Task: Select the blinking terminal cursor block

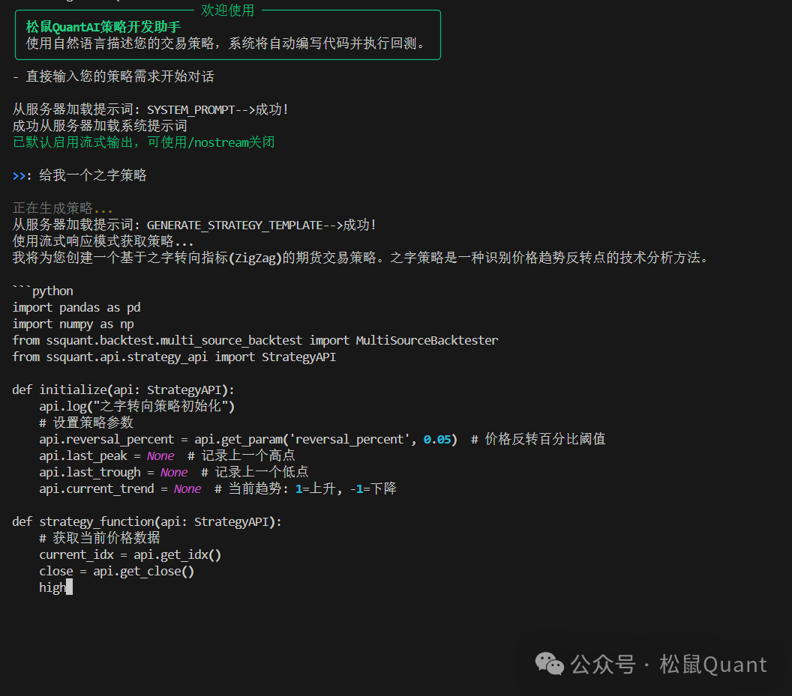Action: click(70, 587)
